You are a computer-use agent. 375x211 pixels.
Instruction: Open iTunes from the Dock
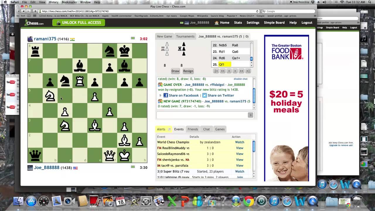(274, 201)
